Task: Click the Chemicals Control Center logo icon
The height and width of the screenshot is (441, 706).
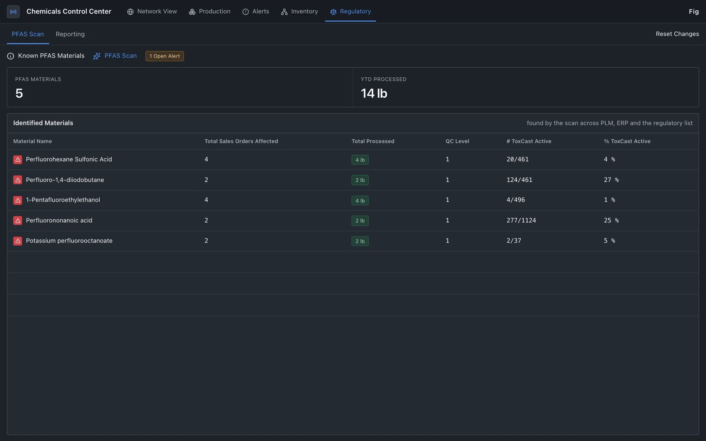Action: coord(13,11)
